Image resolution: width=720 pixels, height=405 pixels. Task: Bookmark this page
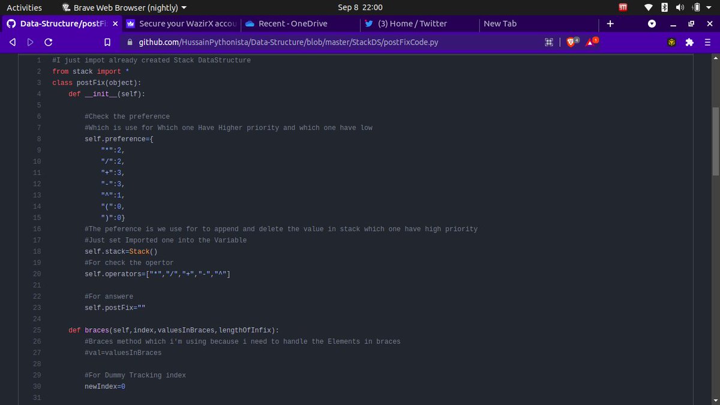(107, 43)
